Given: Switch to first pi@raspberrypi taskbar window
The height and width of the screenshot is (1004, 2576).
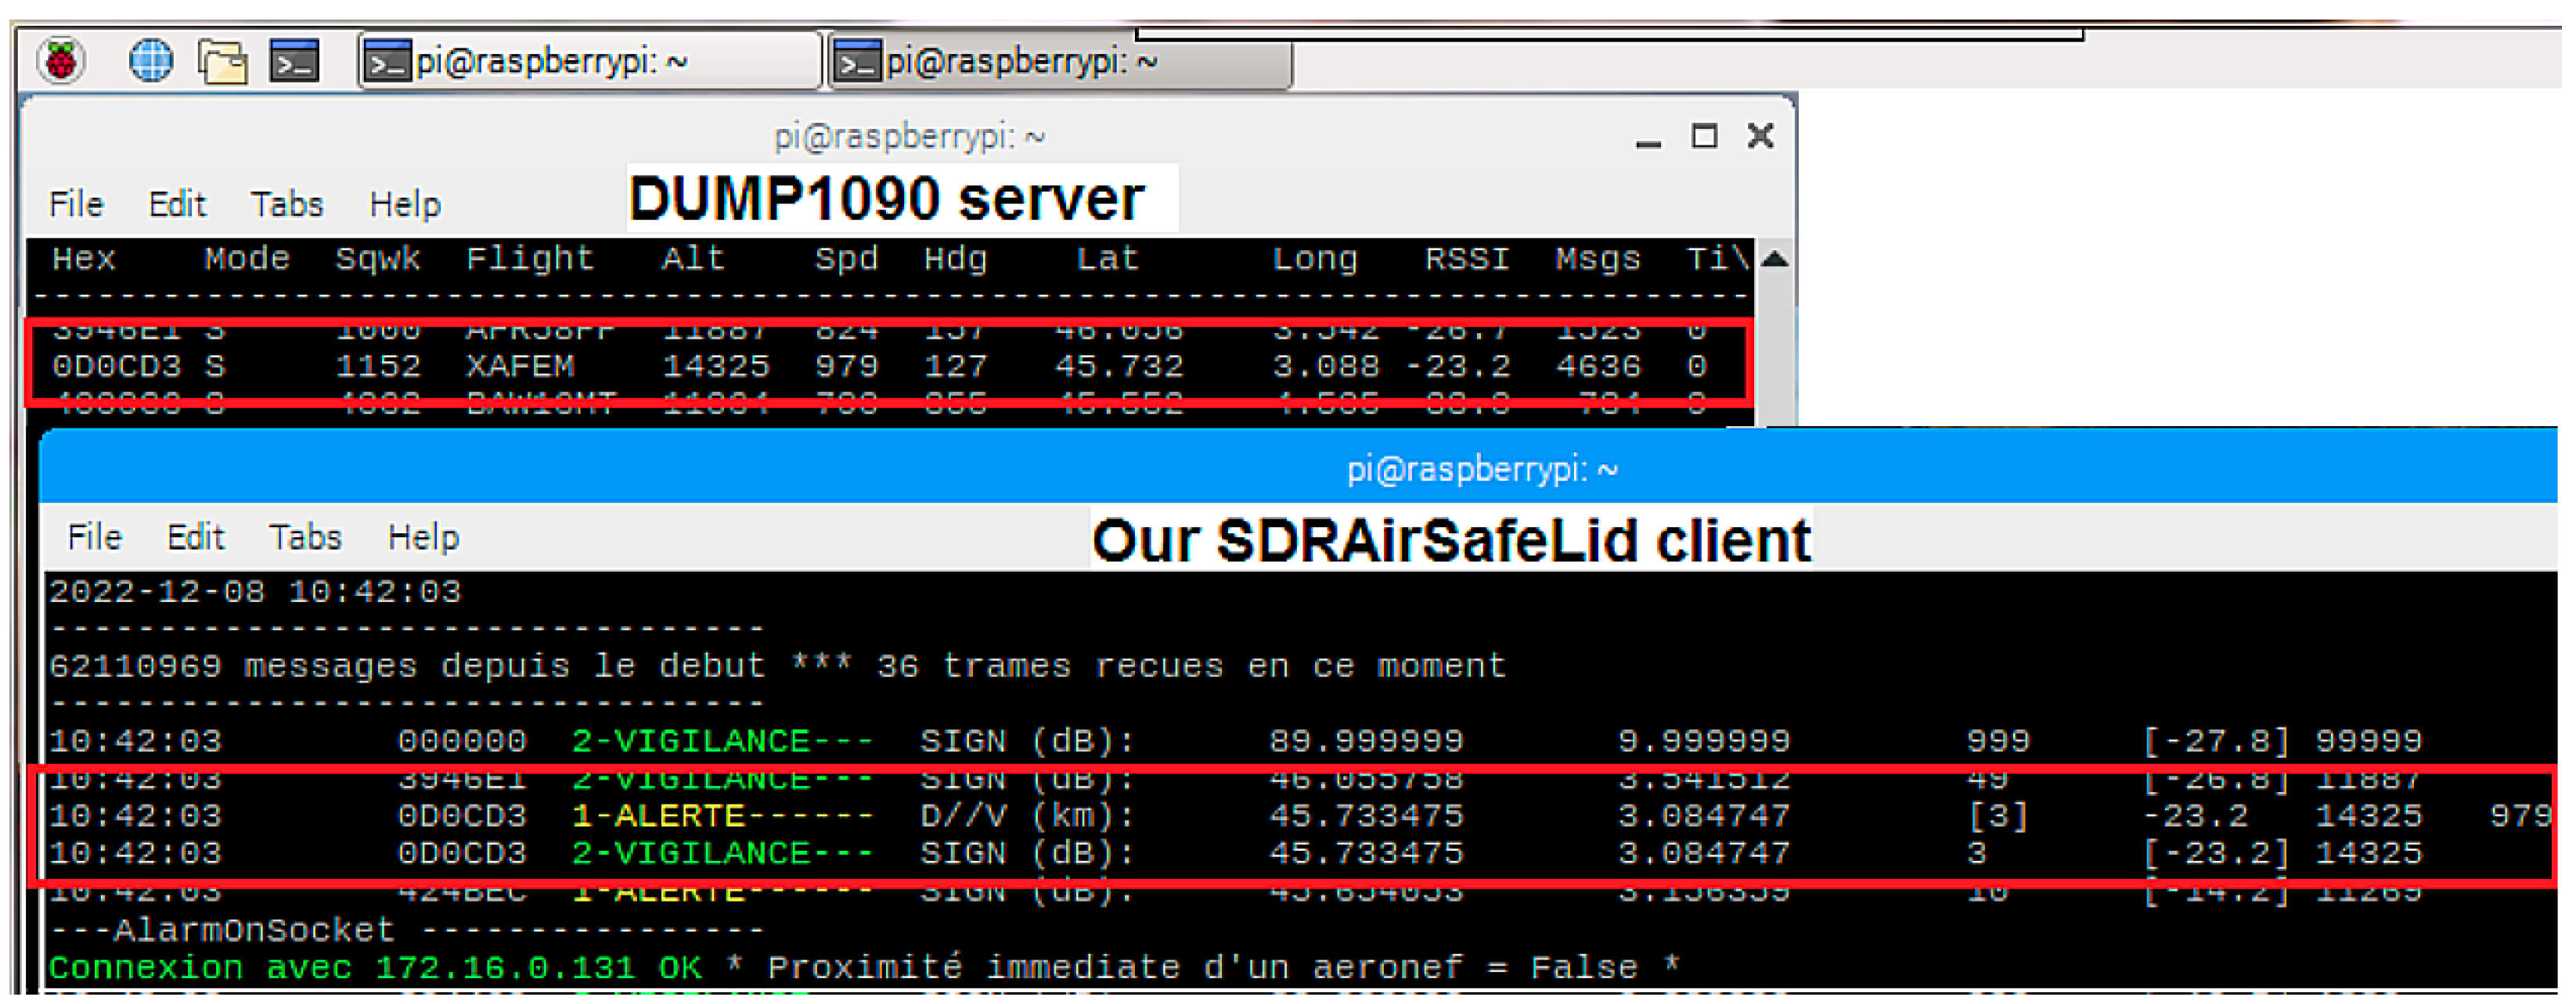Looking at the screenshot, I should (x=588, y=63).
